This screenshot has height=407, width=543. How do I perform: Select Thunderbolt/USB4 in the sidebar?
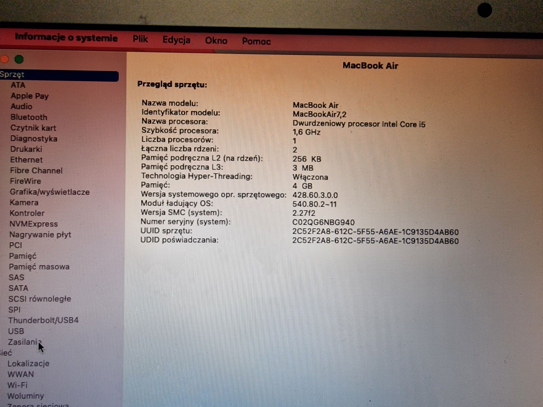click(43, 320)
